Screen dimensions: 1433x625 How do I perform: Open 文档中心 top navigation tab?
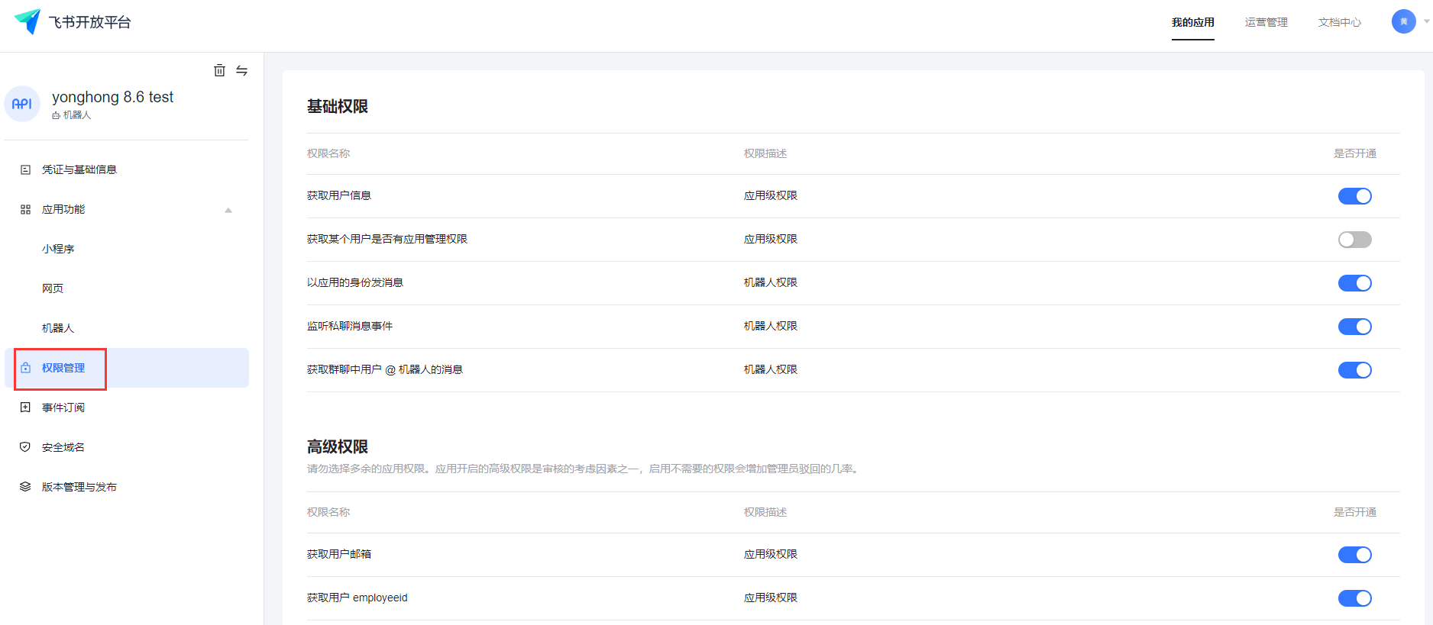click(1339, 22)
